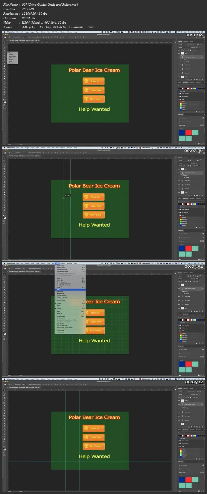
Task: Click the new group folder icon in 00:05:12 frame
Action: pos(197,427)
